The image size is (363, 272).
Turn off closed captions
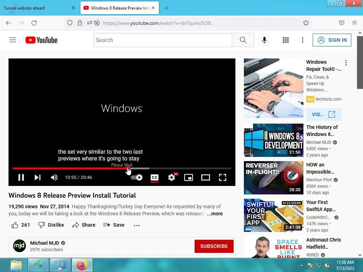click(x=155, y=177)
